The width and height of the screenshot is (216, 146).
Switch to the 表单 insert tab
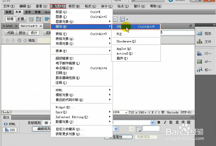(x=28, y=12)
